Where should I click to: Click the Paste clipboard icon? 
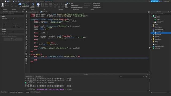(2, 4)
